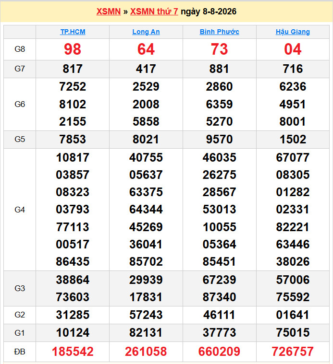Select the G1 row label

pos(20,333)
